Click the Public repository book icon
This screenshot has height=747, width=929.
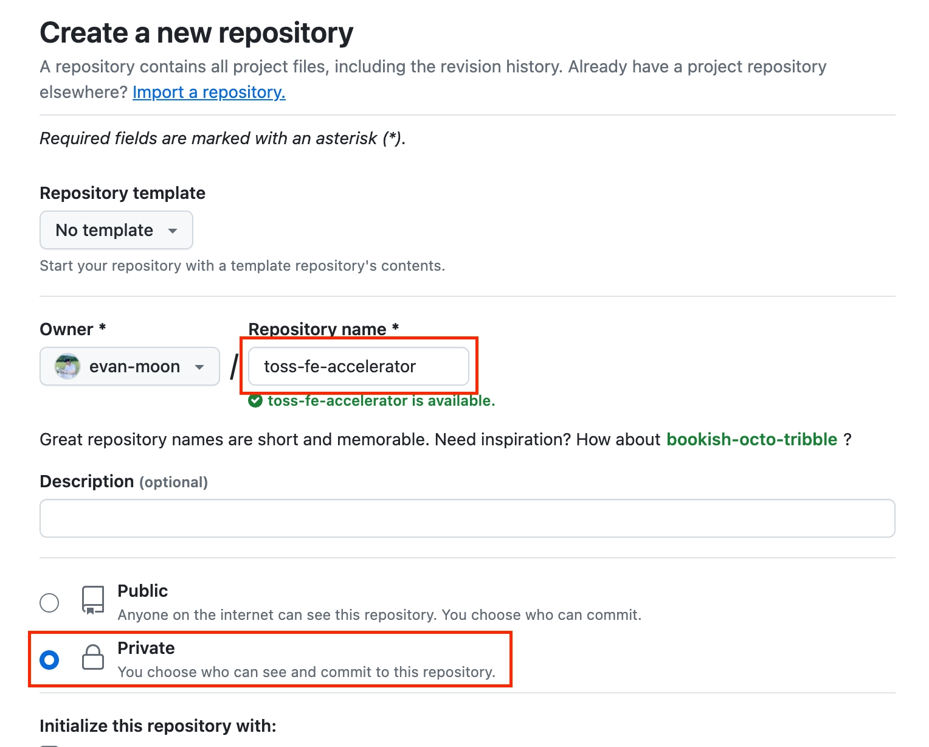coord(93,600)
